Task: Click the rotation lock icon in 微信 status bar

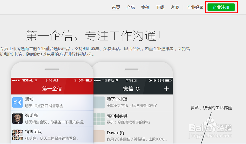Action: 150,80
